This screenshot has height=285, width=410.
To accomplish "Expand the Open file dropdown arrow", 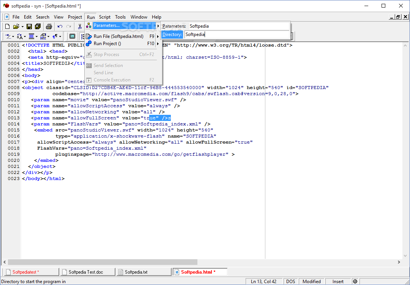I will tap(22, 27).
